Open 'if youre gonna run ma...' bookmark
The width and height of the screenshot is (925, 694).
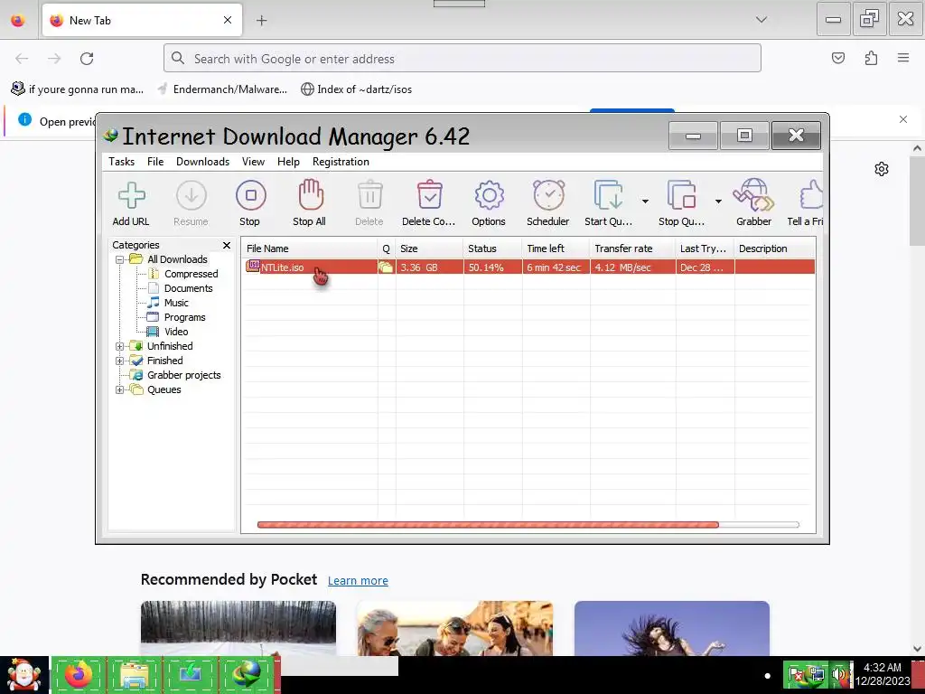pos(78,89)
